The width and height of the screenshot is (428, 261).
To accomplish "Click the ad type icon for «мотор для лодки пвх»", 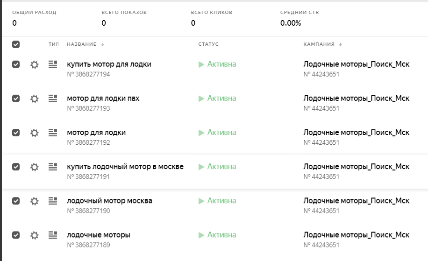I will [x=53, y=98].
